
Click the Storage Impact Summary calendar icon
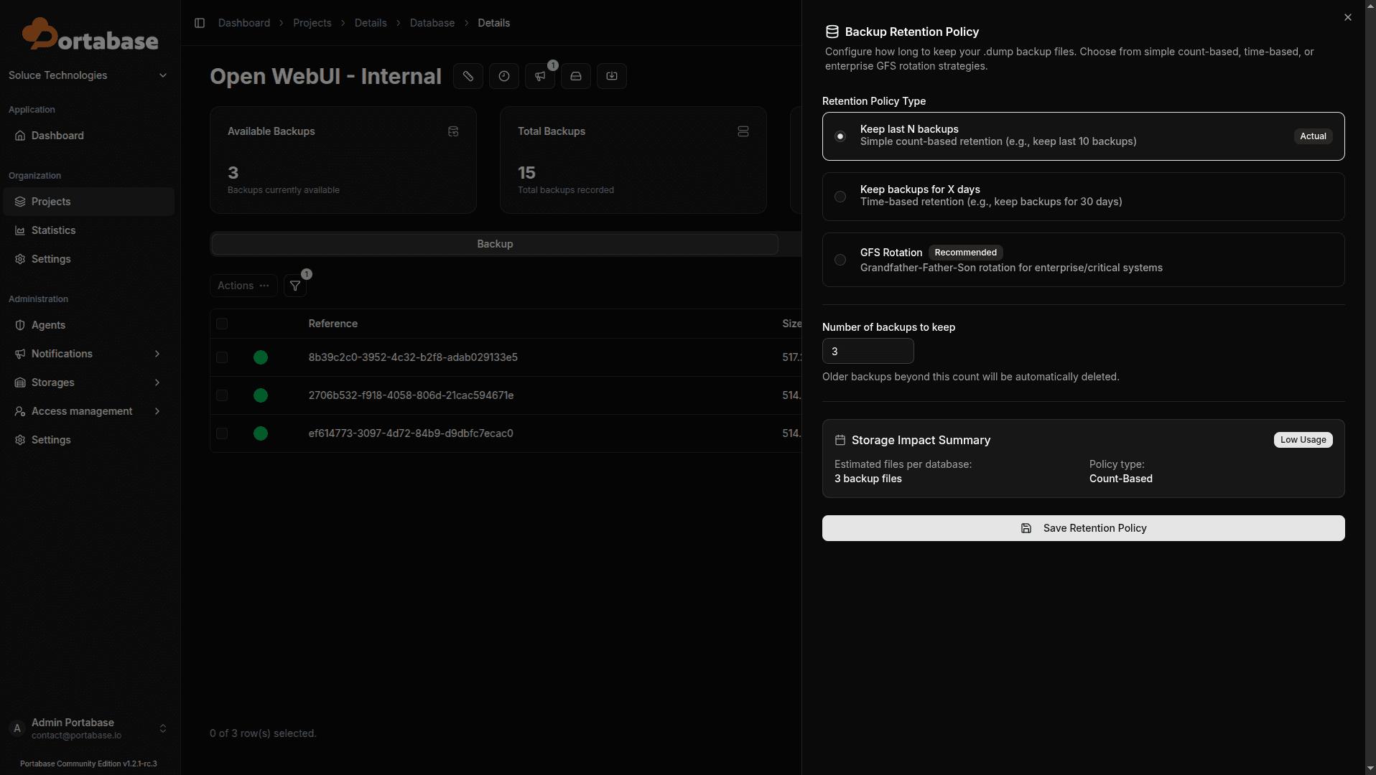pyautogui.click(x=840, y=440)
